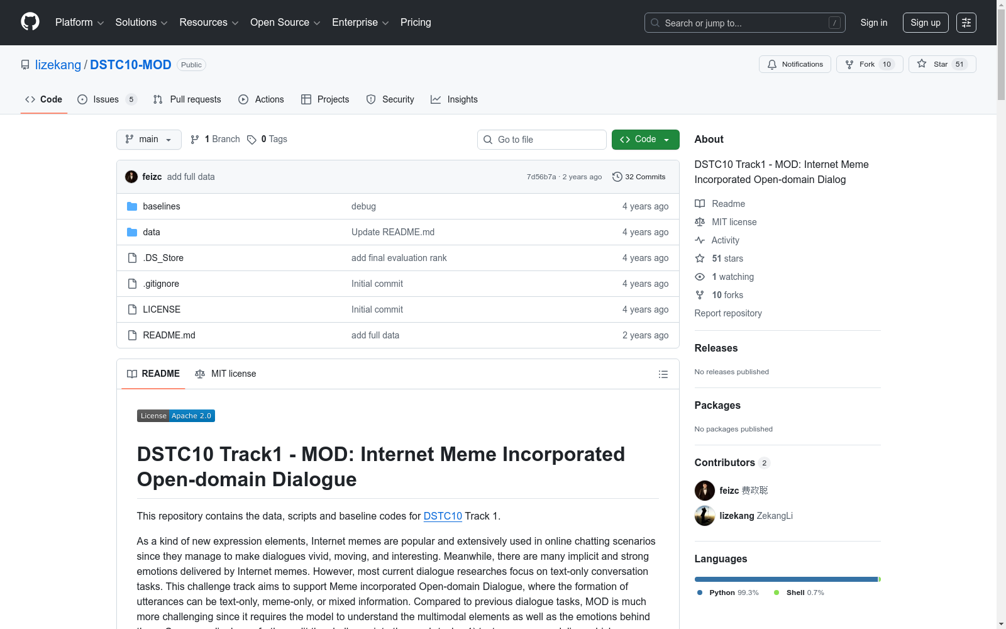1006x629 pixels.
Task: Star the repository with Star button
Action: coord(942,64)
